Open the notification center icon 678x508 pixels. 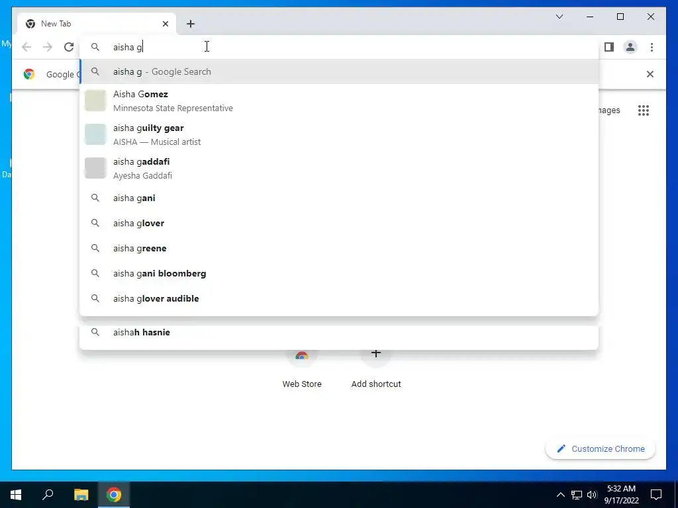(x=656, y=495)
